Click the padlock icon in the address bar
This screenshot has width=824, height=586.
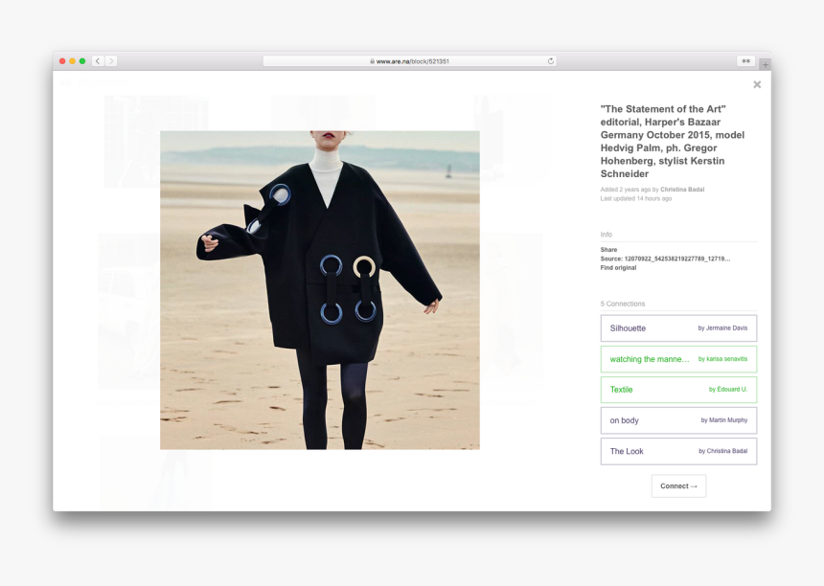tap(373, 60)
